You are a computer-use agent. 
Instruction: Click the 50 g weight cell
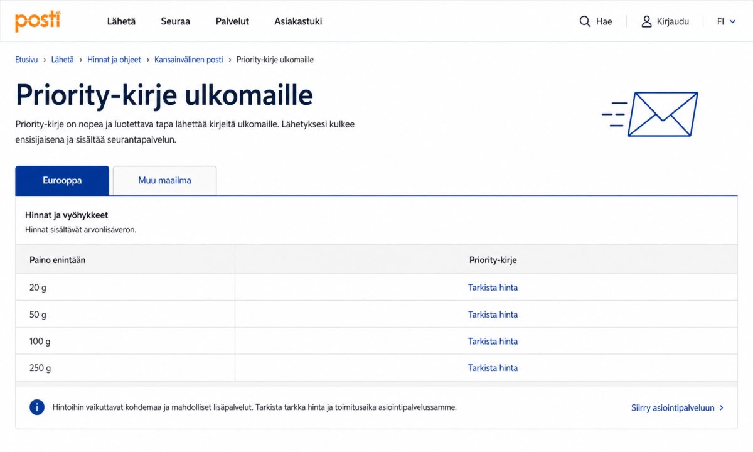[x=125, y=315]
